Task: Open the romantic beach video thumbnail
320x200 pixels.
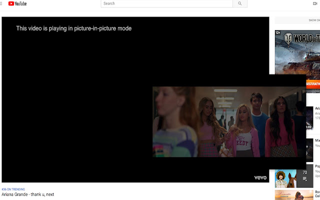Action: point(294,195)
